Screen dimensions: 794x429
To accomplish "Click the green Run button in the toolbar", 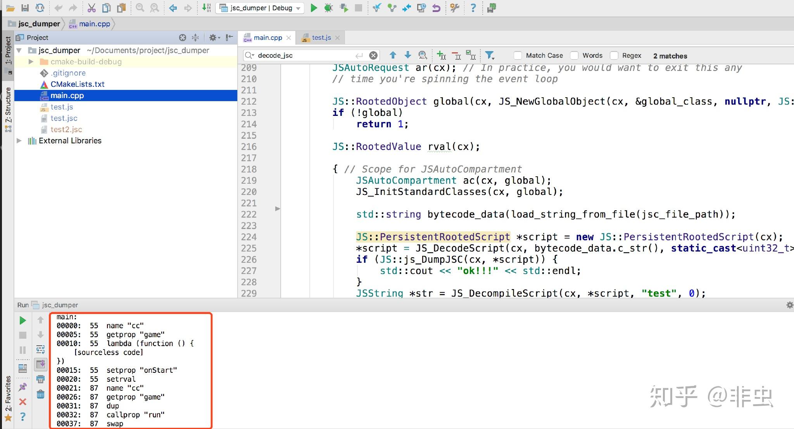I will pyautogui.click(x=314, y=8).
